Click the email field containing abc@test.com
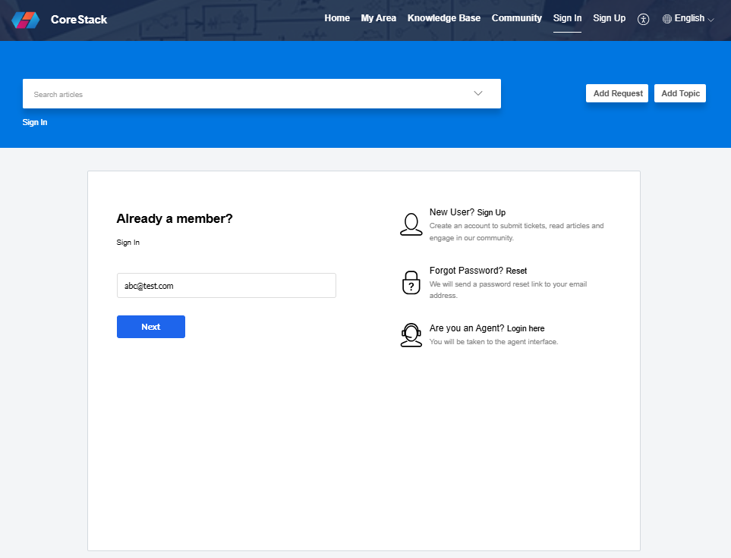The image size is (731, 558). pos(226,286)
